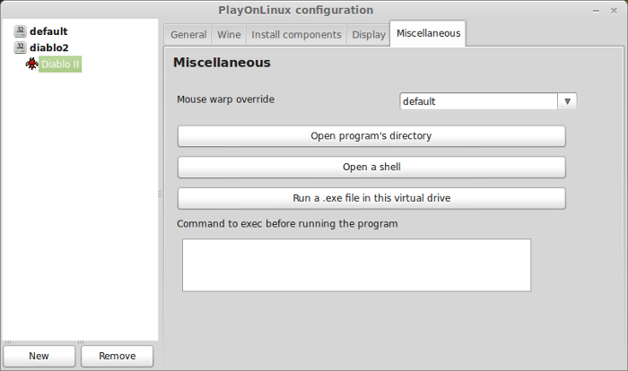628x371 pixels.
Task: Run a .exe file in this virtual drive
Action: tap(371, 198)
